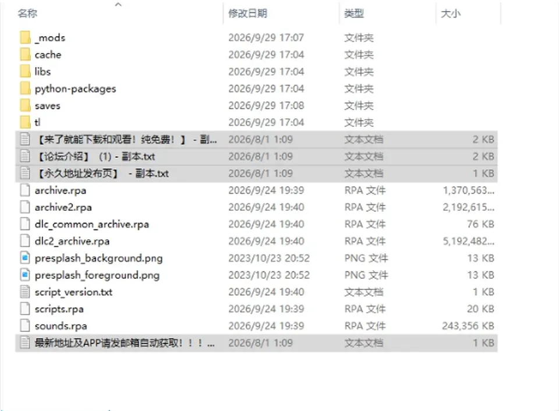Select the archive2.rpa file icon
Image resolution: width=559 pixels, height=411 pixels.
click(25, 207)
